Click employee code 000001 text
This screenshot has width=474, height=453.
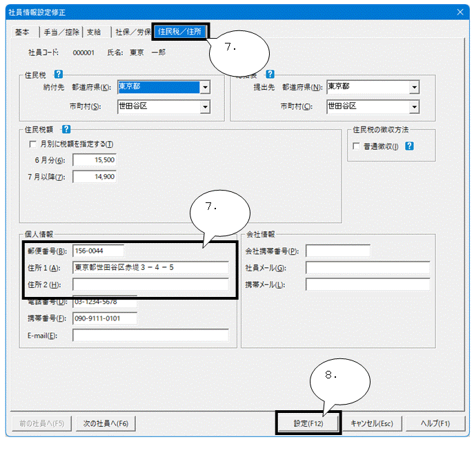[x=83, y=52]
